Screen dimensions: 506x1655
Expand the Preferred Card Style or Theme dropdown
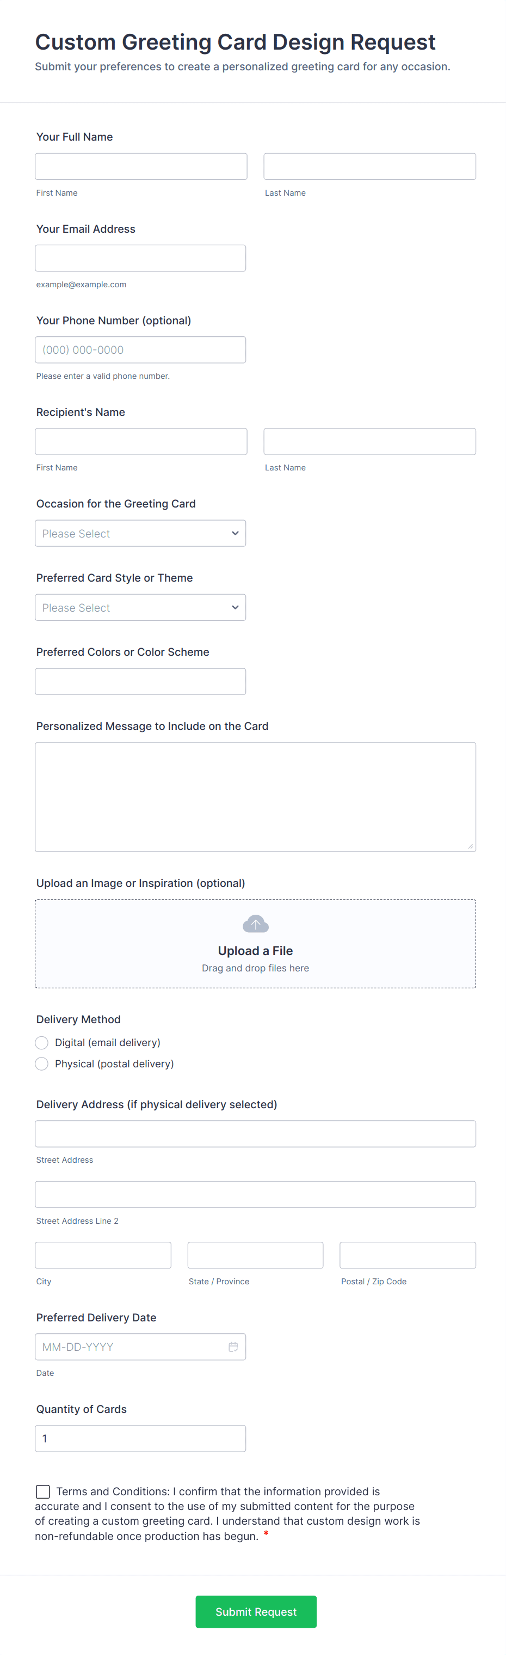(140, 607)
